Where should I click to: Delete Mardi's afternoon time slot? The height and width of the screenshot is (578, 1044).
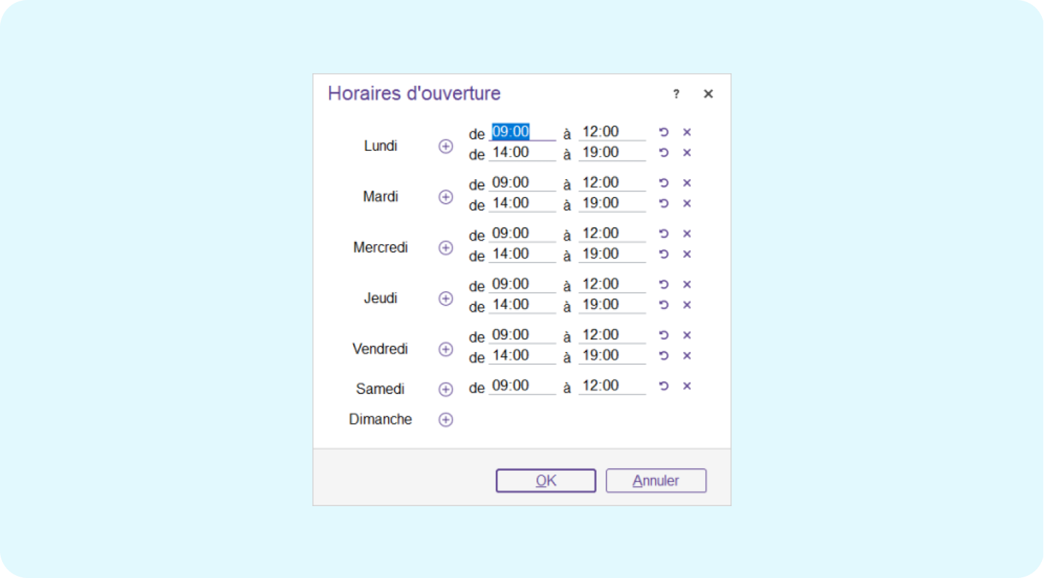pos(687,203)
